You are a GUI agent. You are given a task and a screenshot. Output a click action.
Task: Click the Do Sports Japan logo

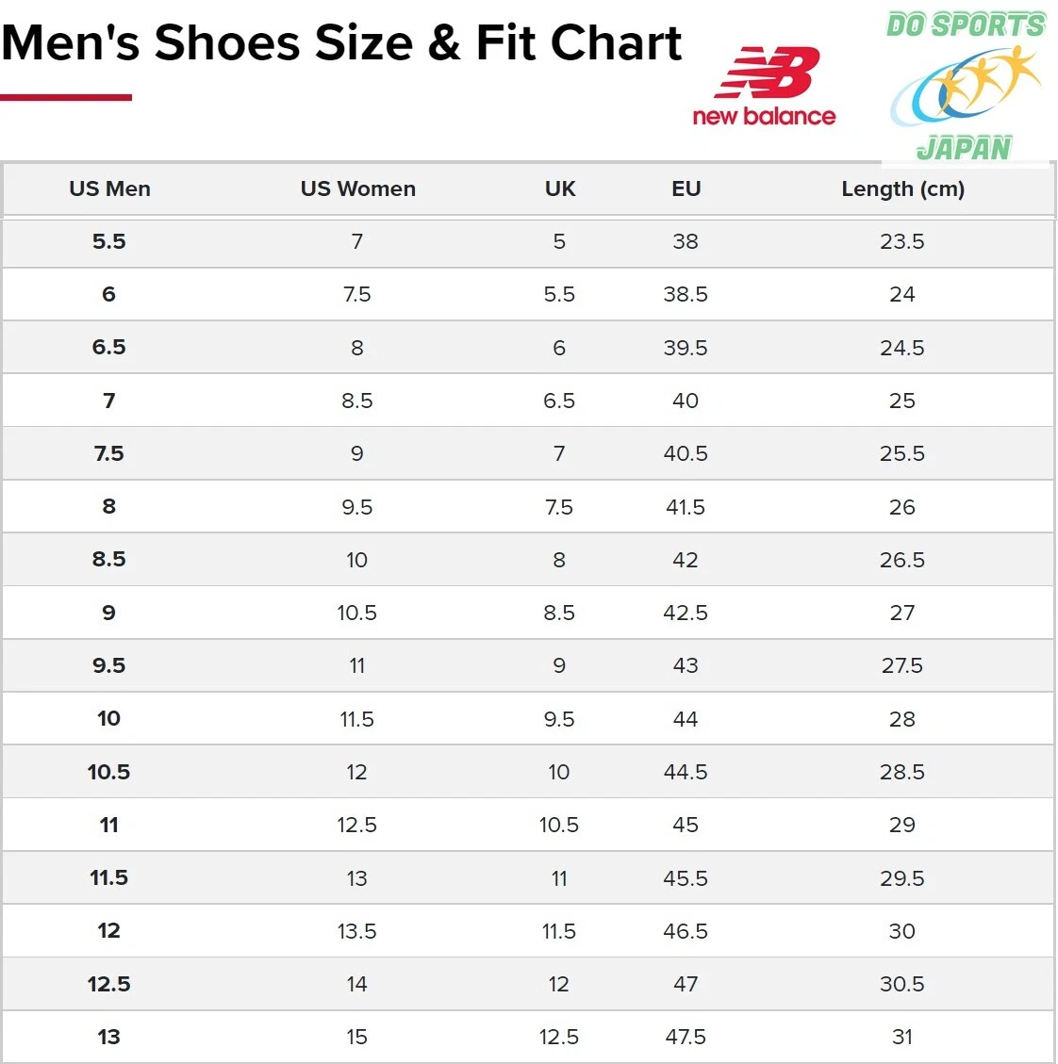967,87
